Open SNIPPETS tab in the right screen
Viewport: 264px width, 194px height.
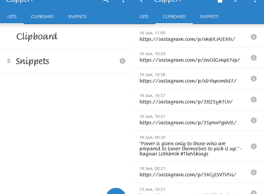(209, 17)
